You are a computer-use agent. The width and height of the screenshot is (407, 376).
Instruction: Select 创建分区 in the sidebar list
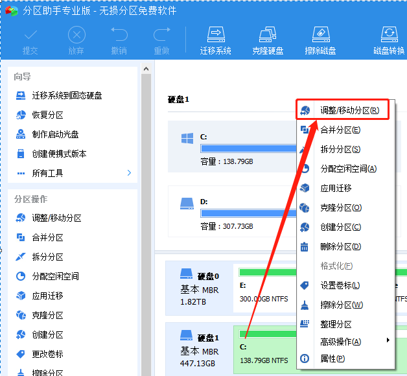click(40, 335)
